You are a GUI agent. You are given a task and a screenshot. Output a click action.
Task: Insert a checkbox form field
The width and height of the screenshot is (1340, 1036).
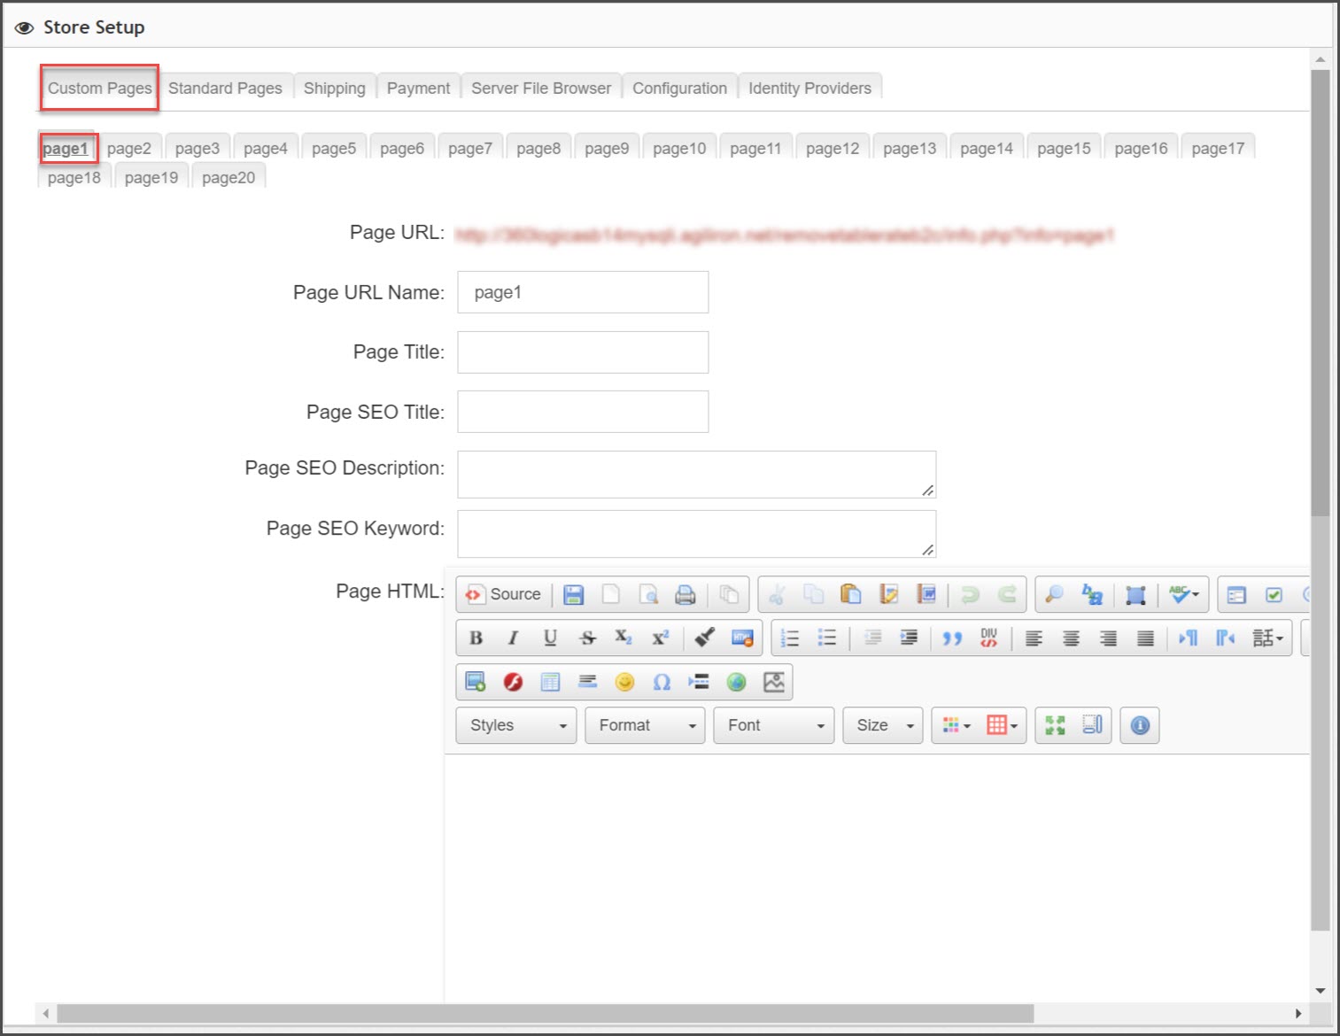coord(1274,594)
